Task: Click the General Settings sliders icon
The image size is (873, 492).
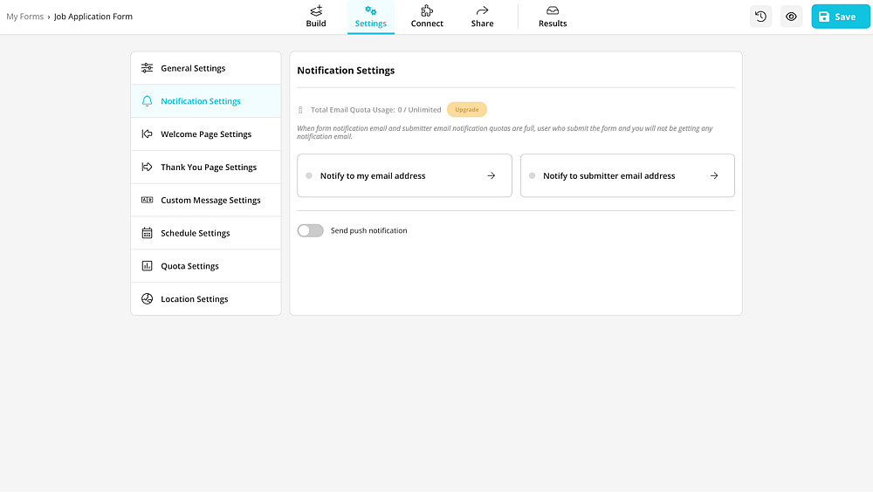Action: click(x=147, y=68)
